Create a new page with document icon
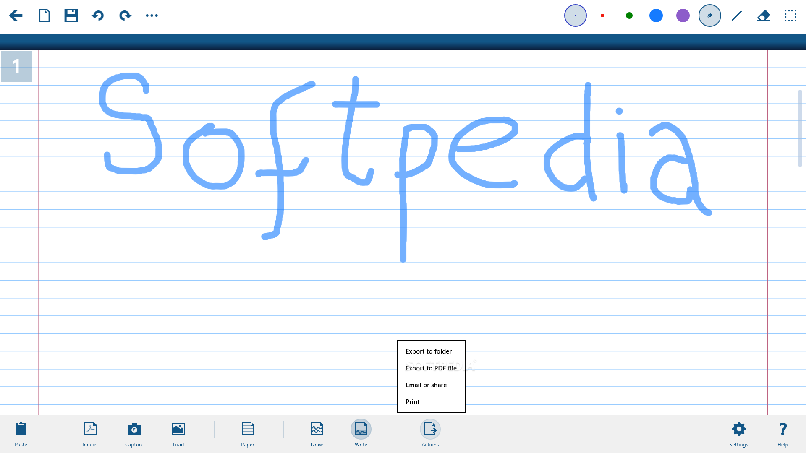 pyautogui.click(x=44, y=16)
